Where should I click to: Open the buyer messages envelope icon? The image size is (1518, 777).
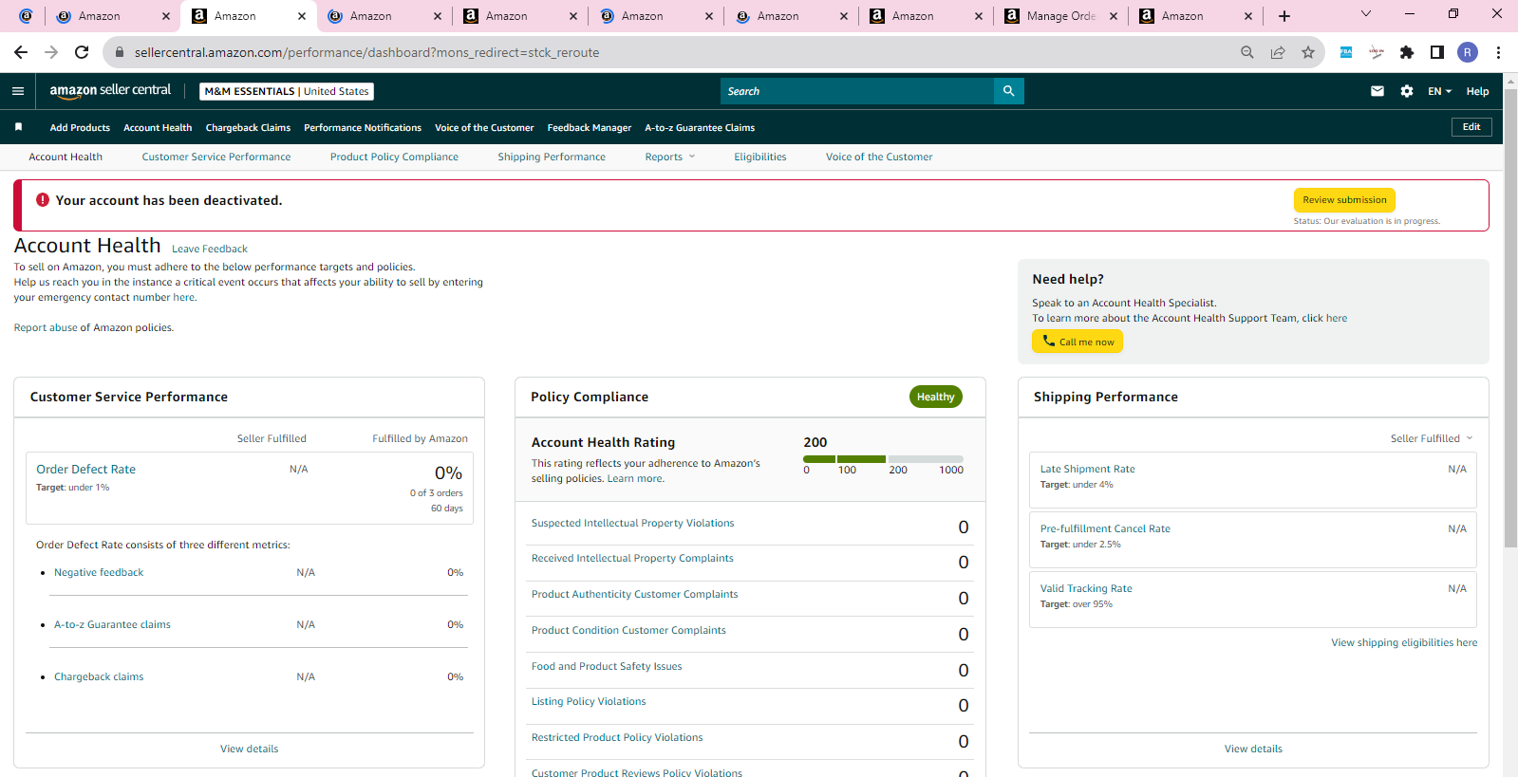[x=1377, y=91]
